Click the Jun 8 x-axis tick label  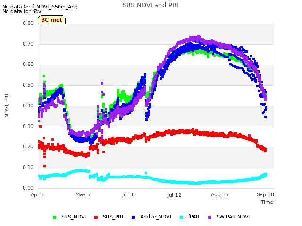128,194
